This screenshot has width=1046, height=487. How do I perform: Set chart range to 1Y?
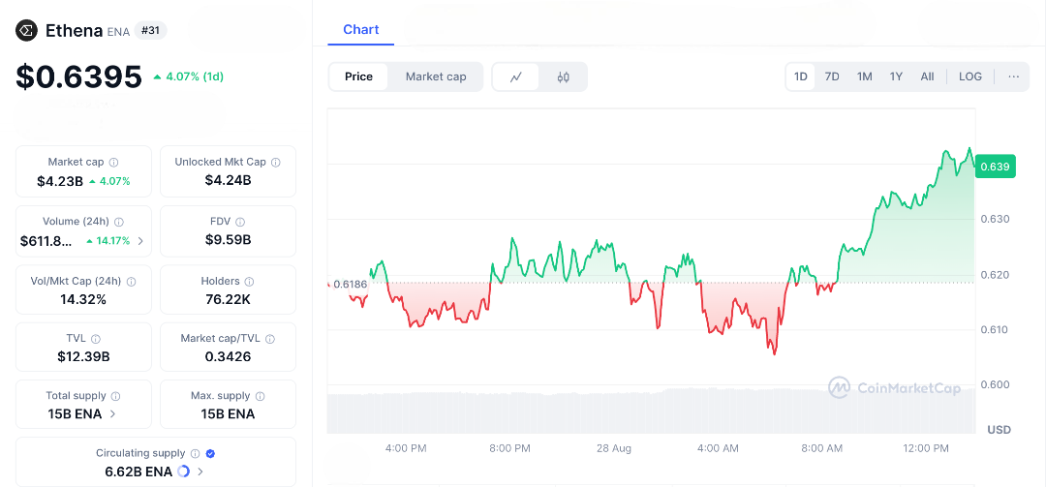tap(896, 76)
